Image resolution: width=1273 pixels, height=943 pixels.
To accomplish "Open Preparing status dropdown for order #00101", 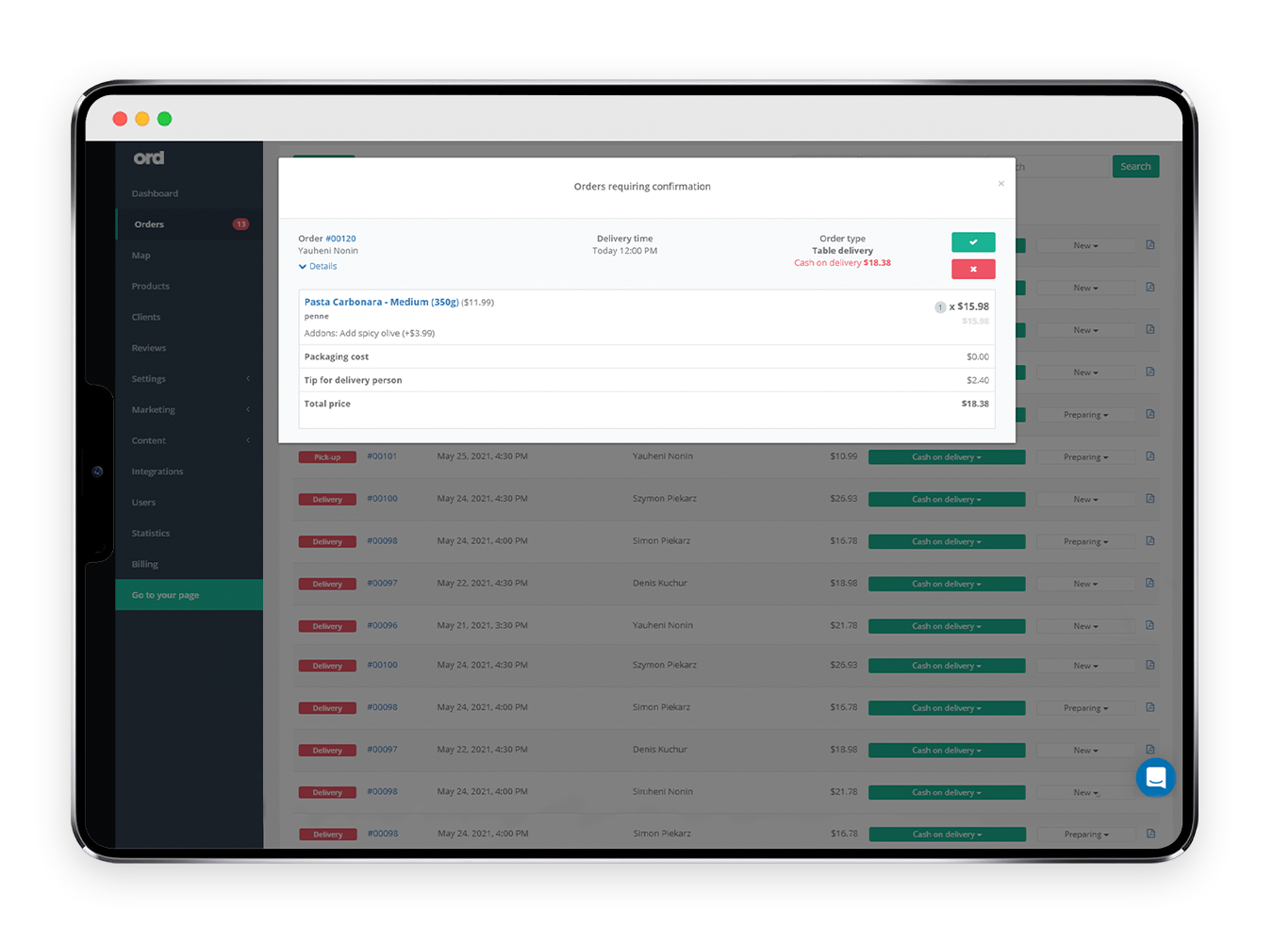I will tap(1085, 457).
